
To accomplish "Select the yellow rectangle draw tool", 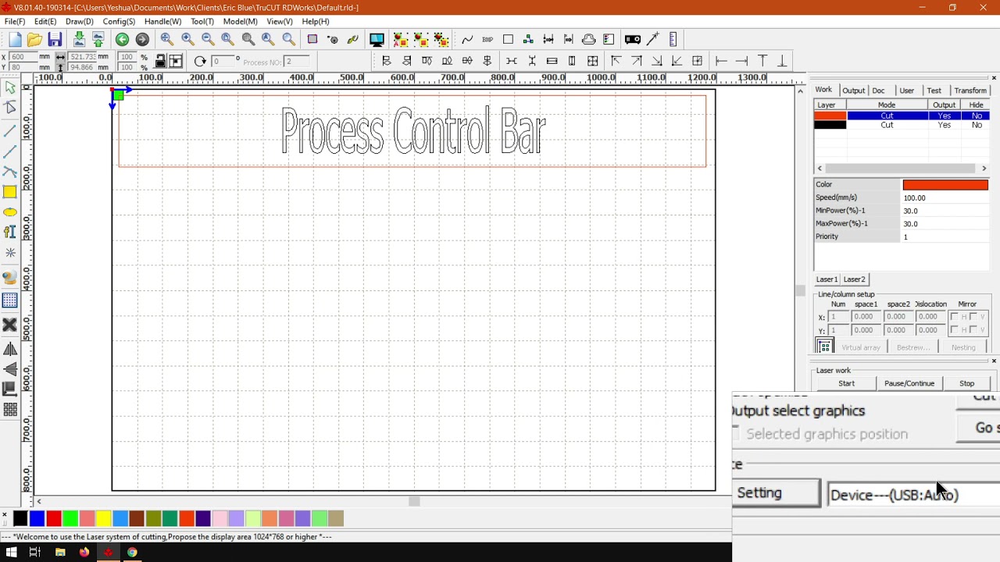I will click(9, 192).
